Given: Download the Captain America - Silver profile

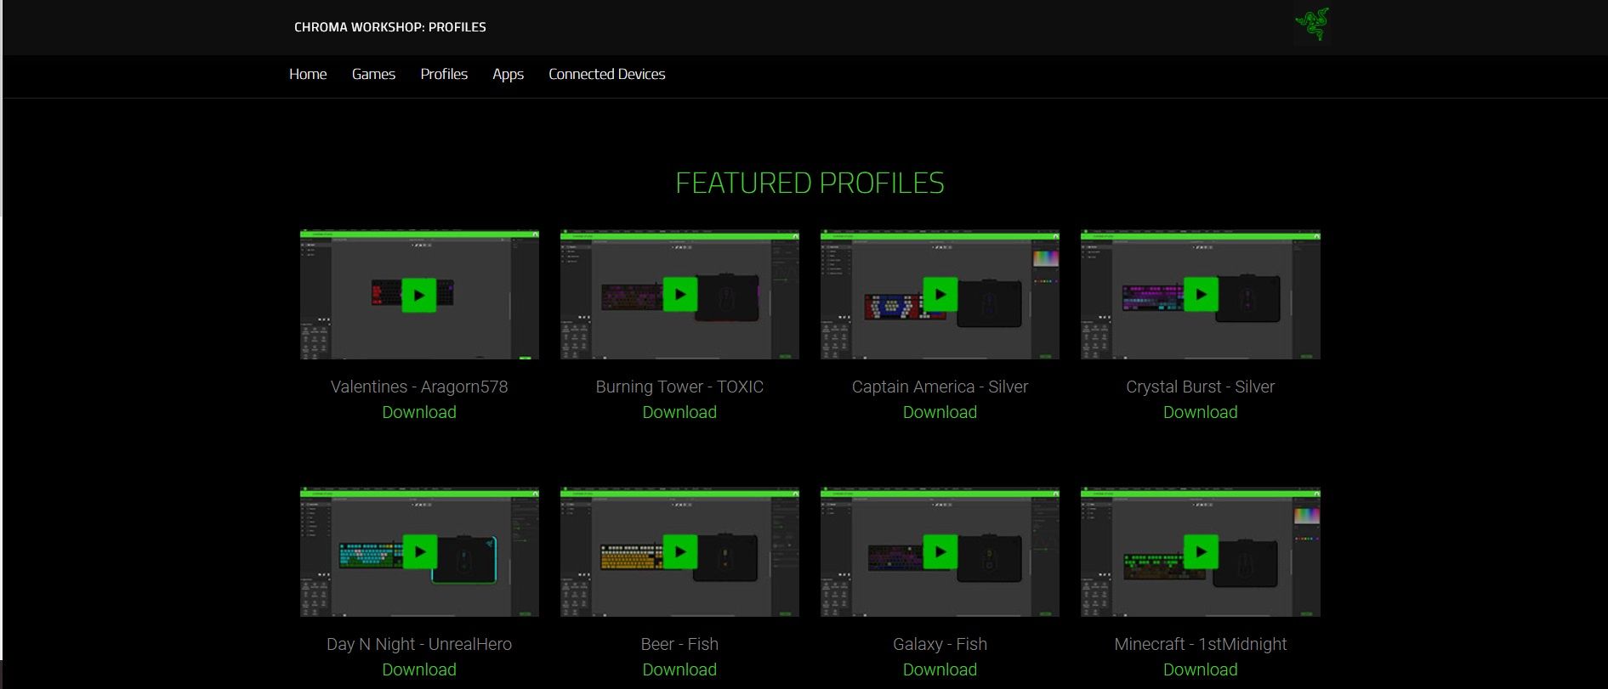Looking at the screenshot, I should pos(940,412).
